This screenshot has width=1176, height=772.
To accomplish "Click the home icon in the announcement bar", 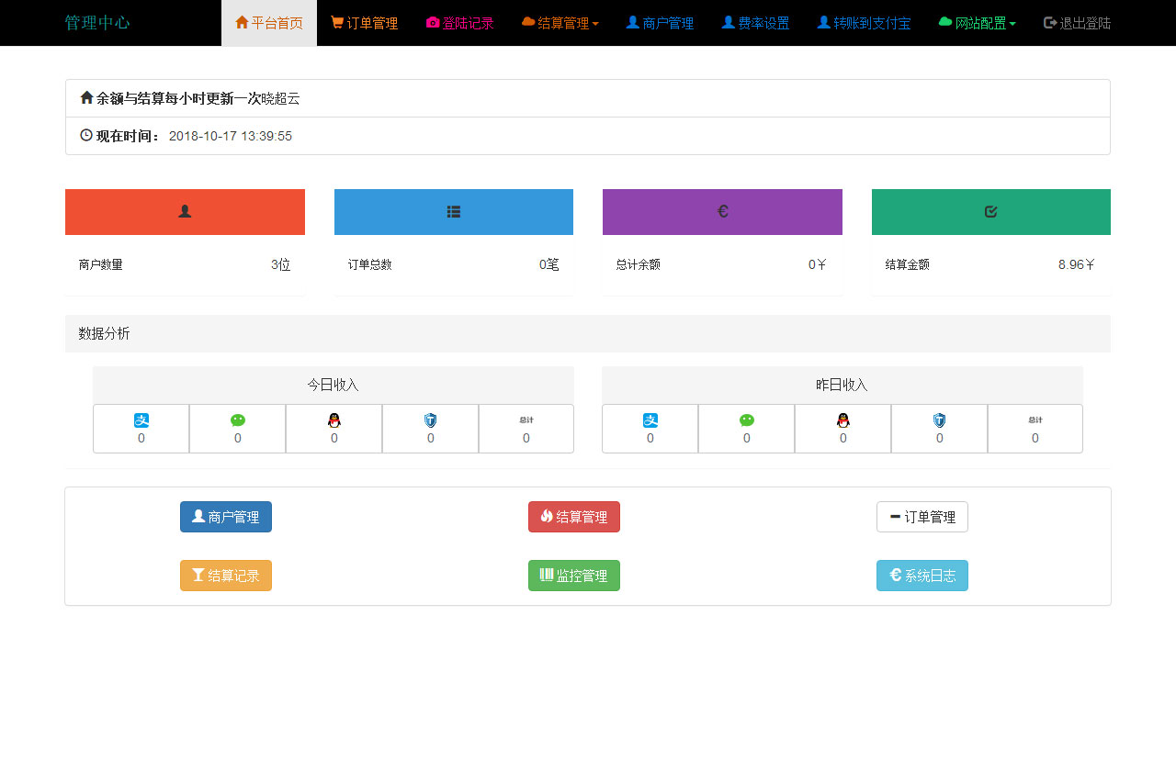I will (x=86, y=96).
